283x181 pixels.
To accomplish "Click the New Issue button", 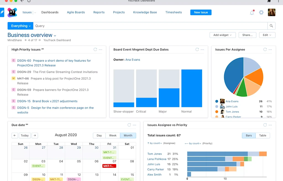I will [x=201, y=12].
